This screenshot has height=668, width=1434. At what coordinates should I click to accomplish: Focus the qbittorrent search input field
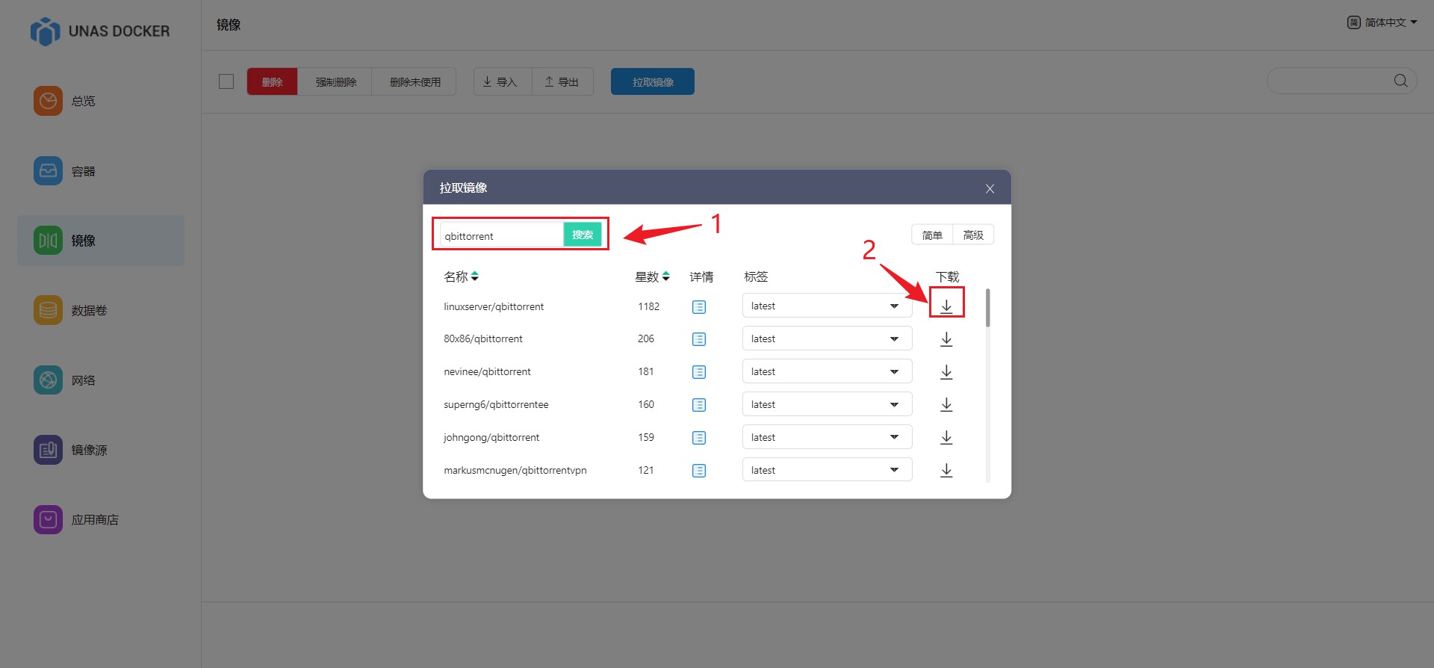500,236
